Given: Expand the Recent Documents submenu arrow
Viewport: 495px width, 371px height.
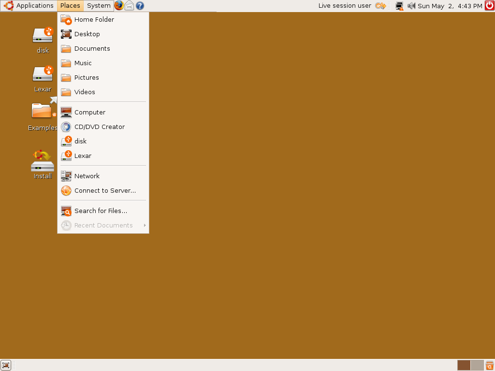Looking at the screenshot, I should 145,225.
